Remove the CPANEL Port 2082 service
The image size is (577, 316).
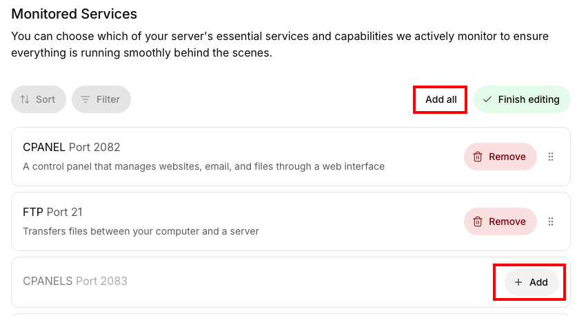point(500,157)
